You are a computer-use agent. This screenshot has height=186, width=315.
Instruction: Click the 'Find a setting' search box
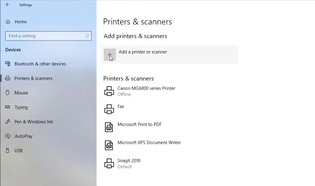[x=49, y=36]
